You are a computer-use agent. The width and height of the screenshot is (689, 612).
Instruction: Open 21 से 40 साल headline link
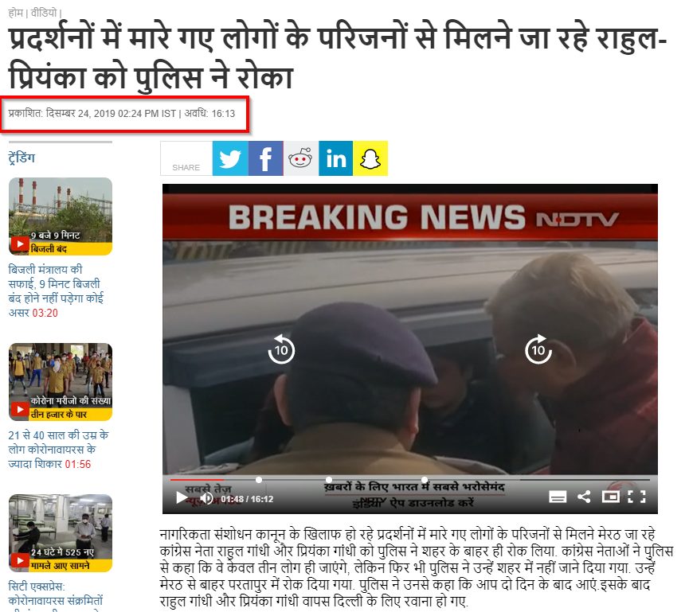tap(57, 450)
